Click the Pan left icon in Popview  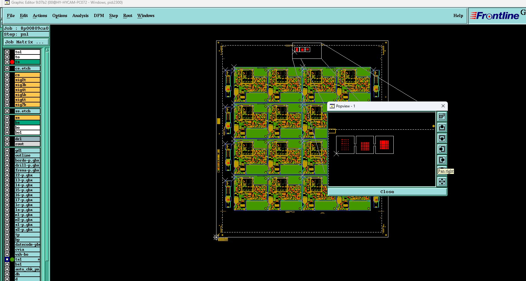coord(442,149)
